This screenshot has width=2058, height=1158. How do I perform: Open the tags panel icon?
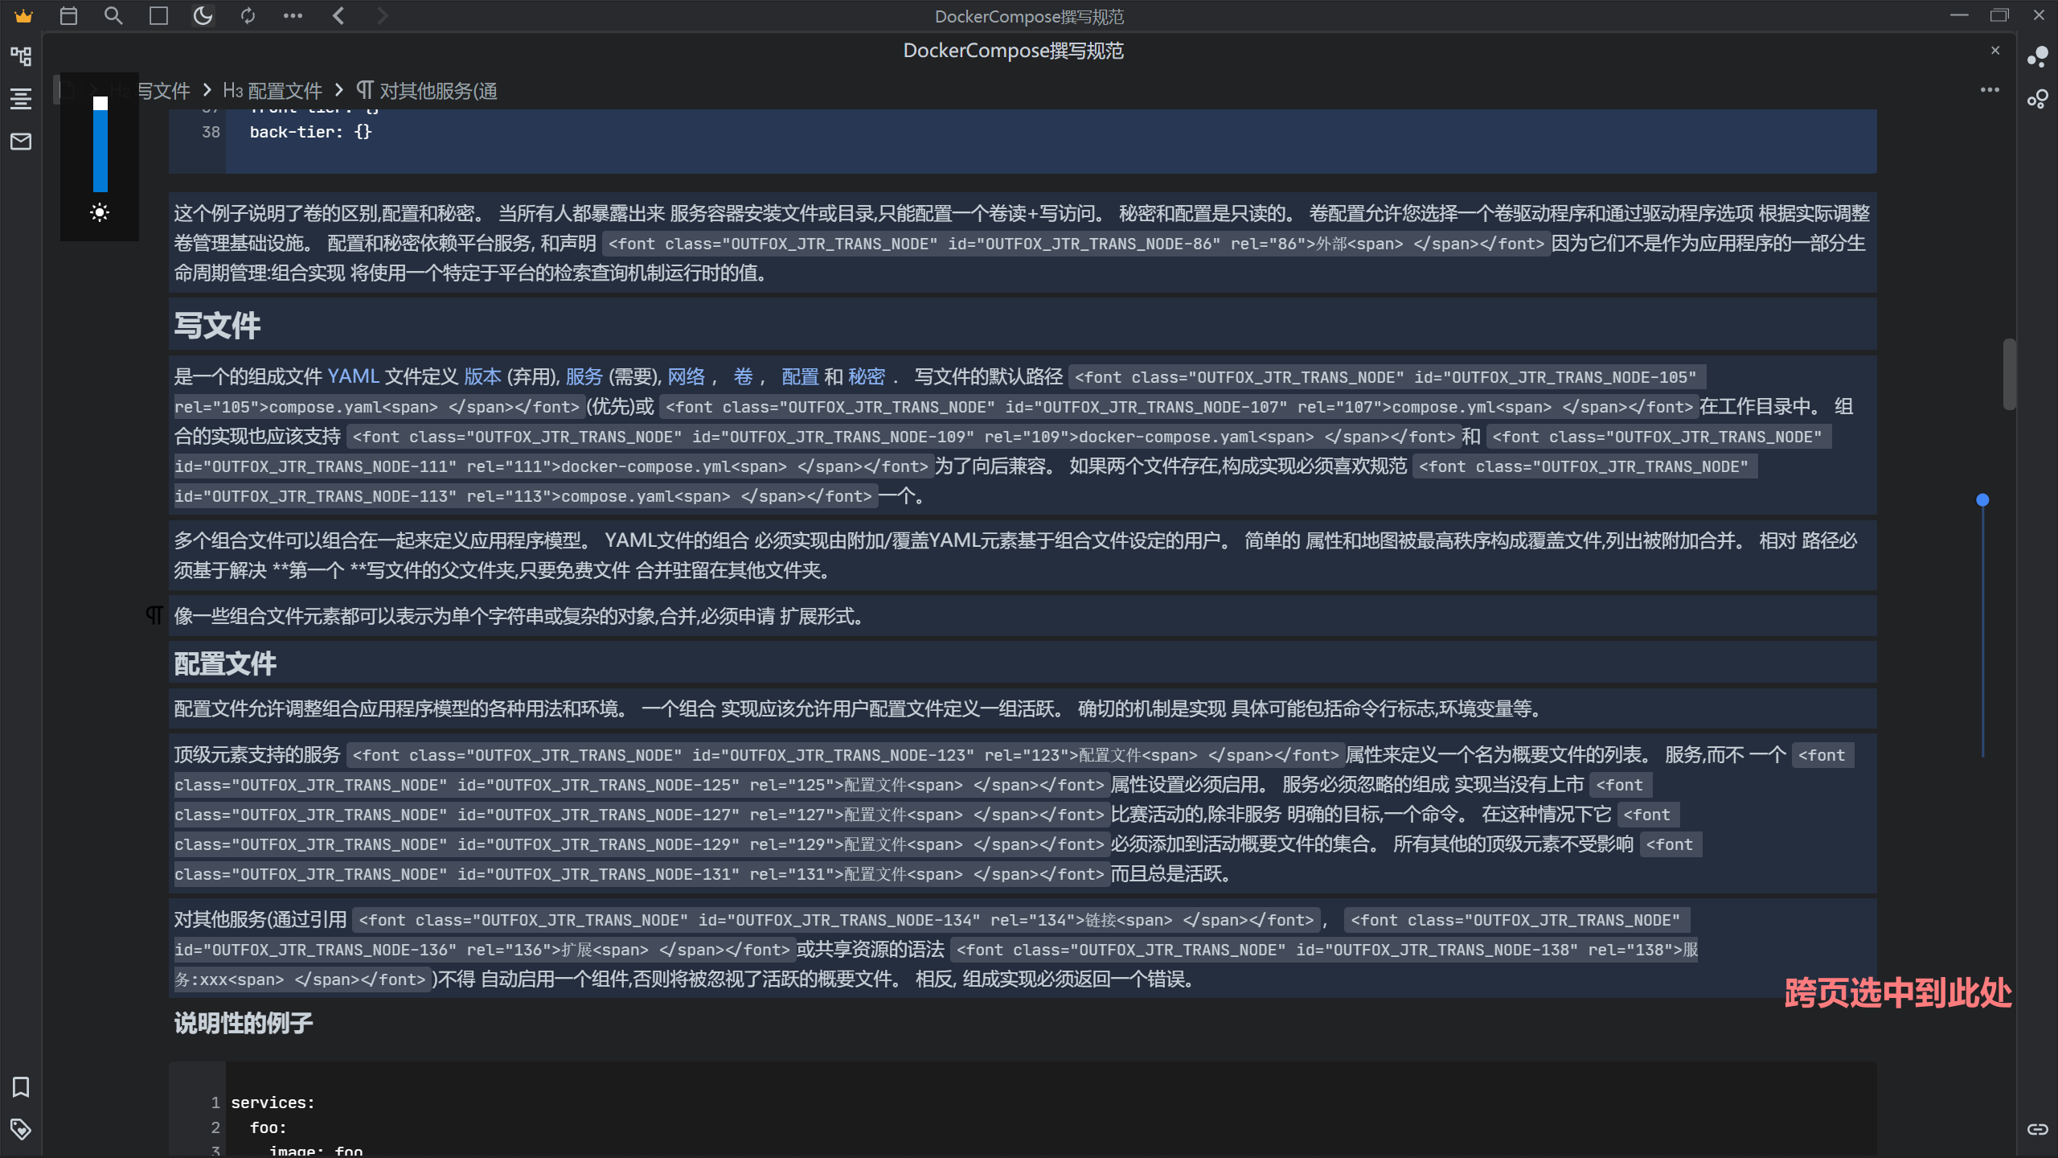[x=21, y=1129]
